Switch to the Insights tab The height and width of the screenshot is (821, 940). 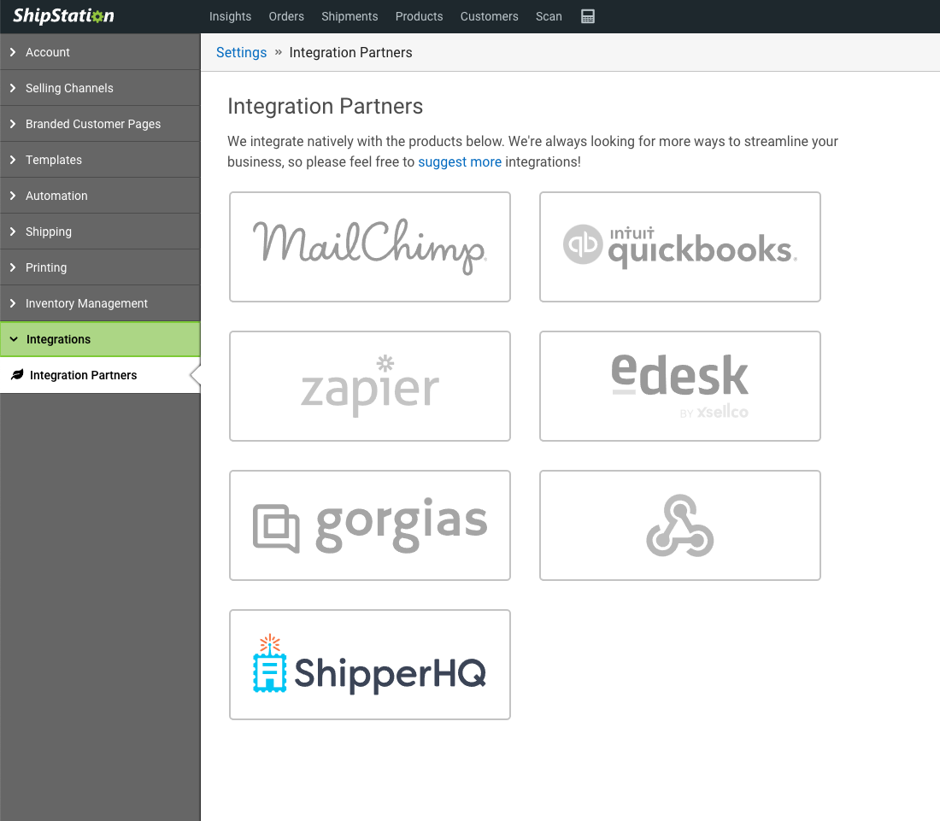coord(230,16)
